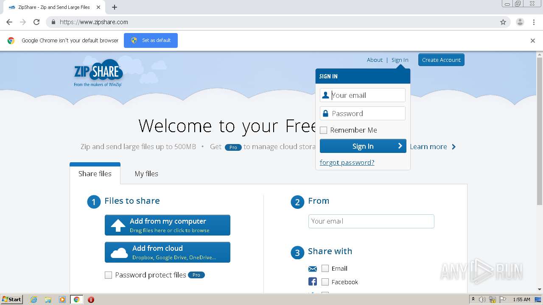Check the Facebook share option checkbox
This screenshot has width=543, height=305.
pos(325,282)
